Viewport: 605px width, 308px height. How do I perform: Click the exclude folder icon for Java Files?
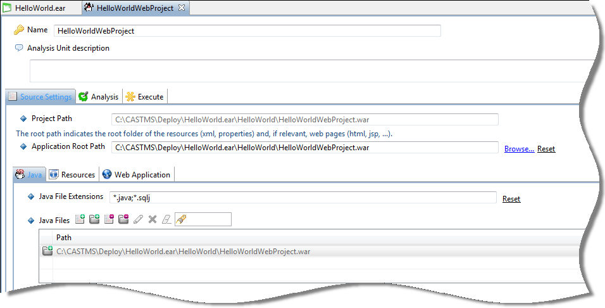(123, 219)
